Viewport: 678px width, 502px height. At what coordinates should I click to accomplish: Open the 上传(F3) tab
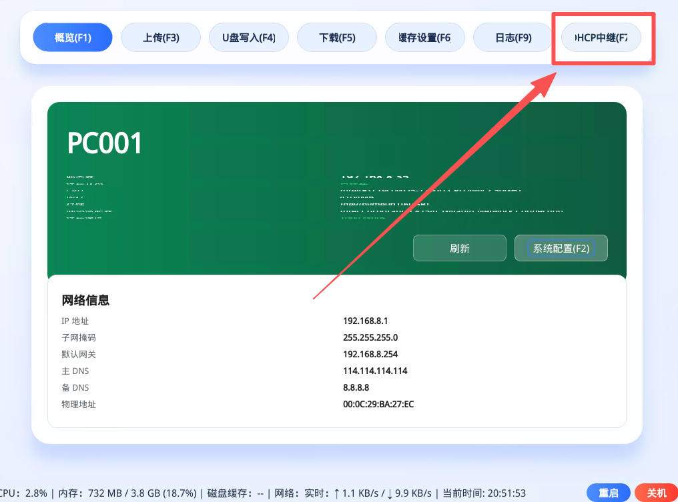pyautogui.click(x=161, y=37)
